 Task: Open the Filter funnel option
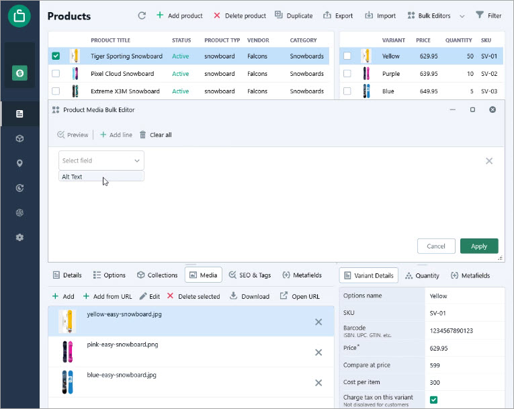click(488, 15)
